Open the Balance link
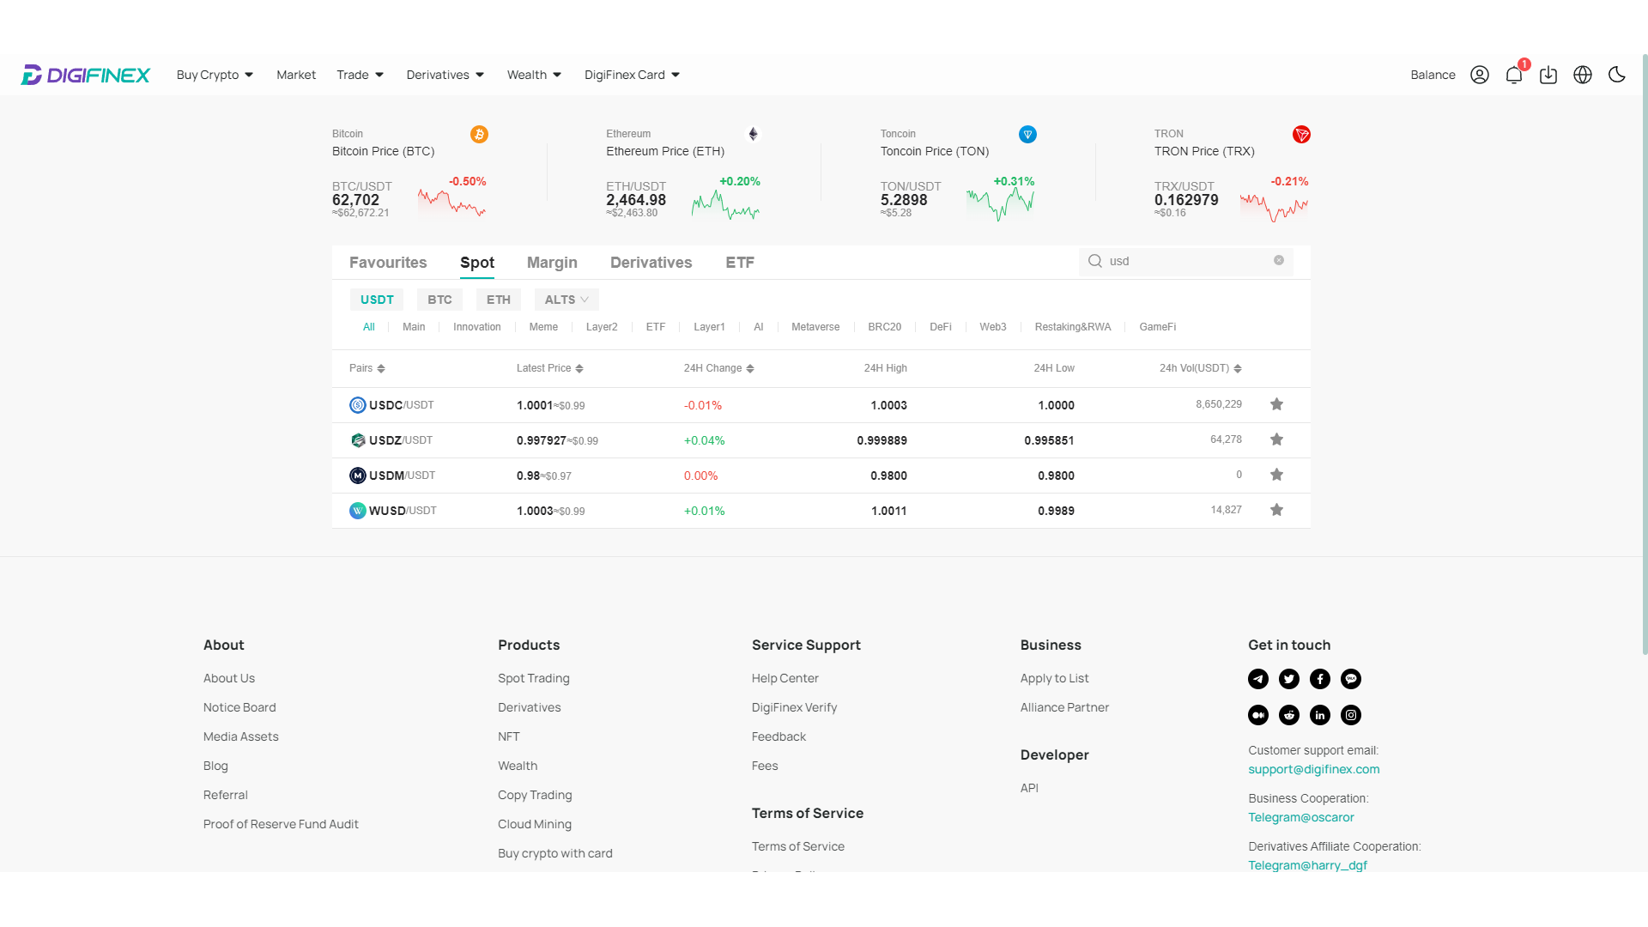 click(x=1433, y=75)
